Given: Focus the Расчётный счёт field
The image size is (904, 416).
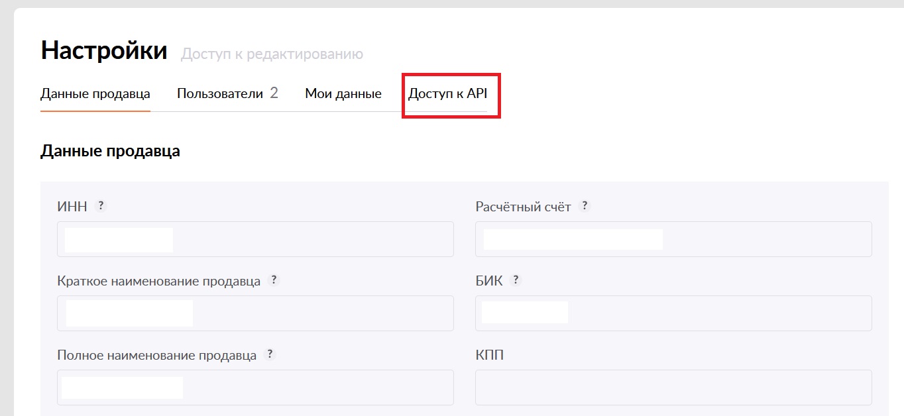Looking at the screenshot, I should (x=673, y=239).
